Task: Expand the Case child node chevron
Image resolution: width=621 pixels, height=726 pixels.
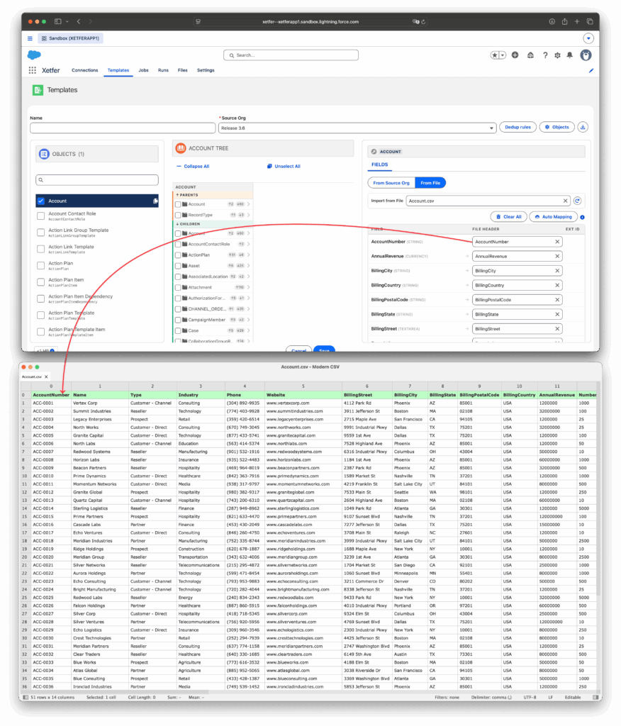Action: 249,330
